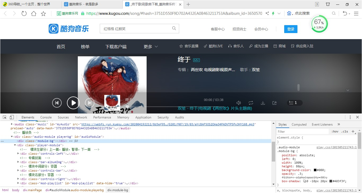Open singer 双笙 link
362x193 pixels.
click(256, 70)
